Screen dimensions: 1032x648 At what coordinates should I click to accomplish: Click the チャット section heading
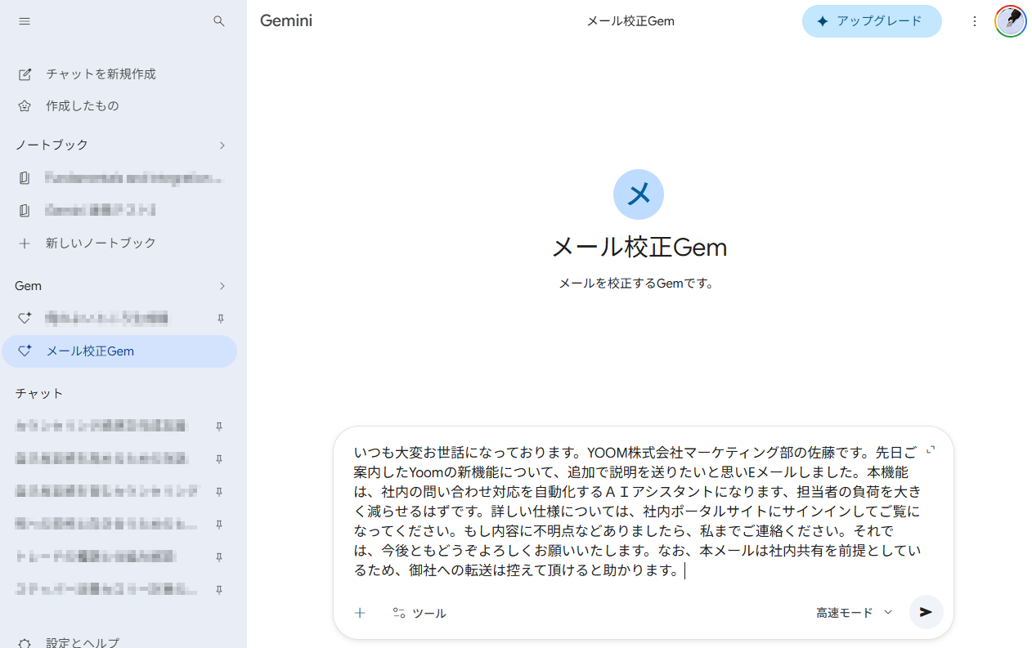[39, 393]
